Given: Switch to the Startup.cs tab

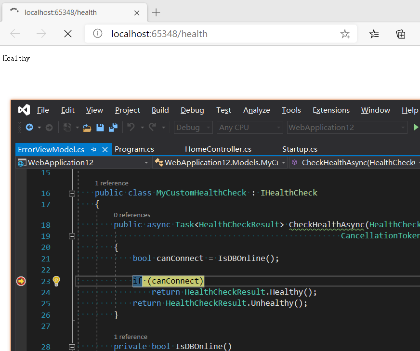Looking at the screenshot, I should coord(300,149).
